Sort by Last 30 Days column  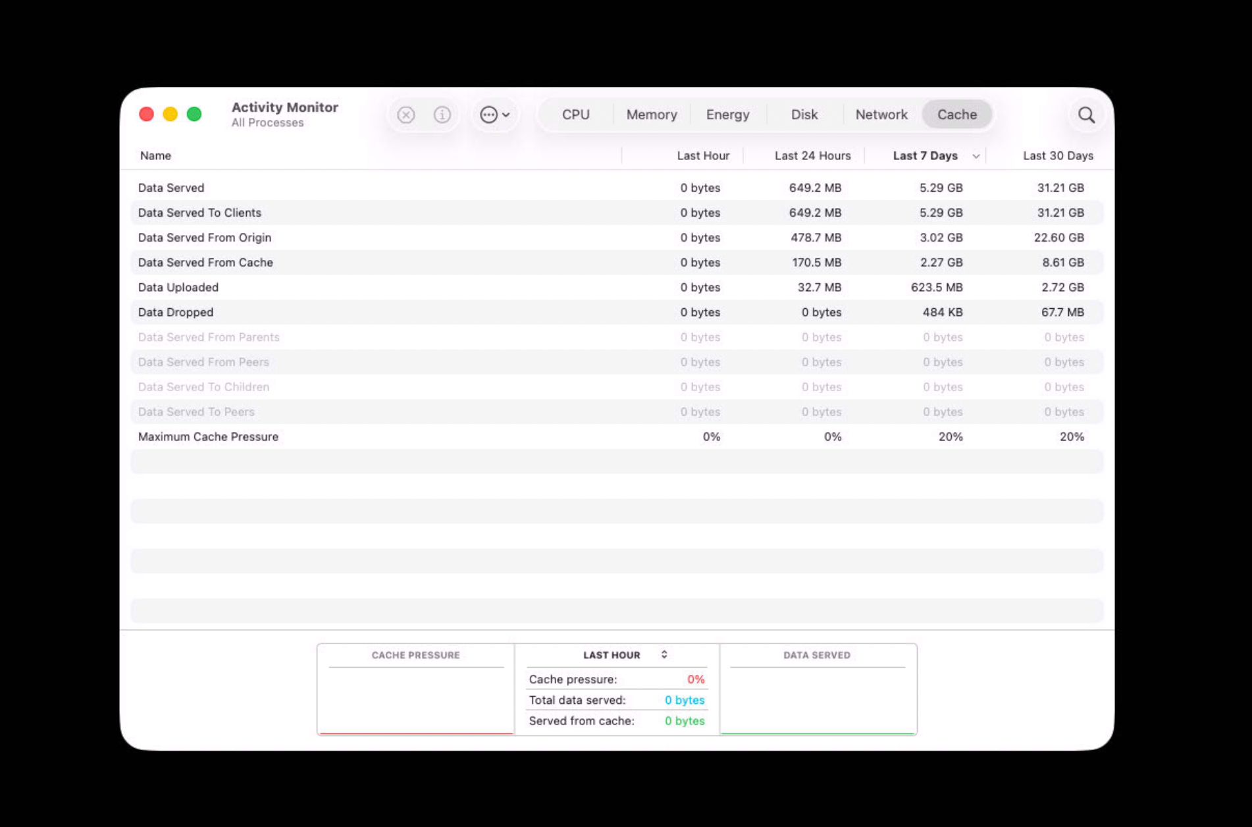(1058, 155)
